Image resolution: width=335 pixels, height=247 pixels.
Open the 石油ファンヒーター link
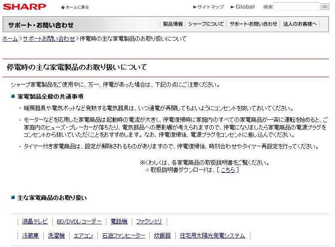124,236
